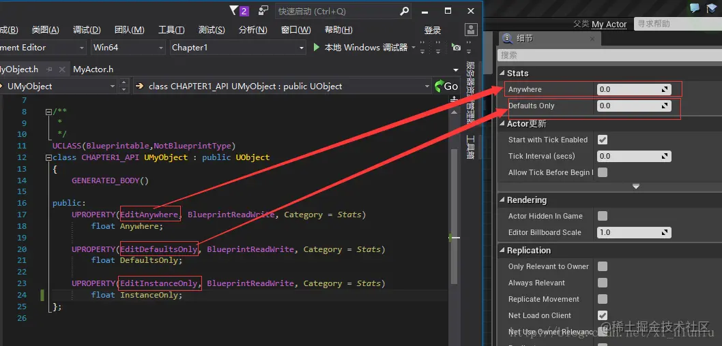722x346 pixels.
Task: Expand advanced Actor tick options arrow
Action: pos(636,186)
